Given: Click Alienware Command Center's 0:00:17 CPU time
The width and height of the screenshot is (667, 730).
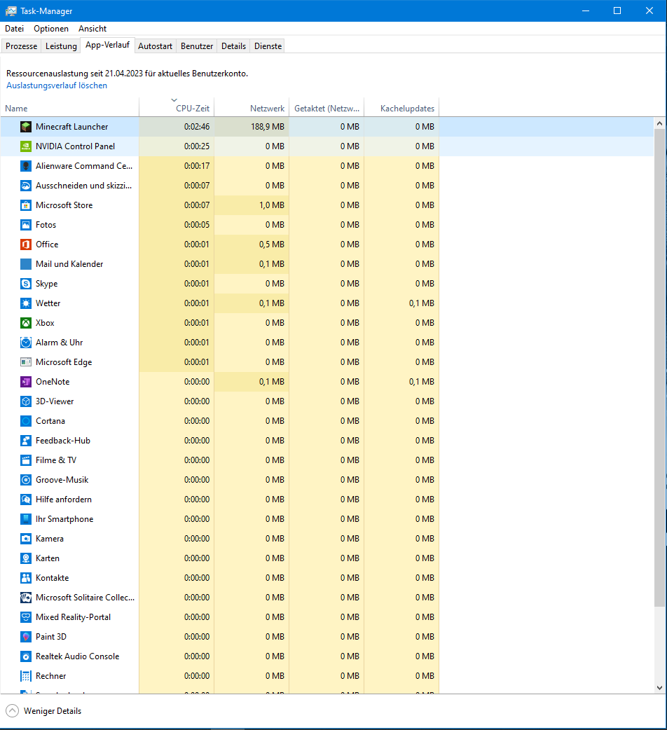Looking at the screenshot, I should 197,166.
